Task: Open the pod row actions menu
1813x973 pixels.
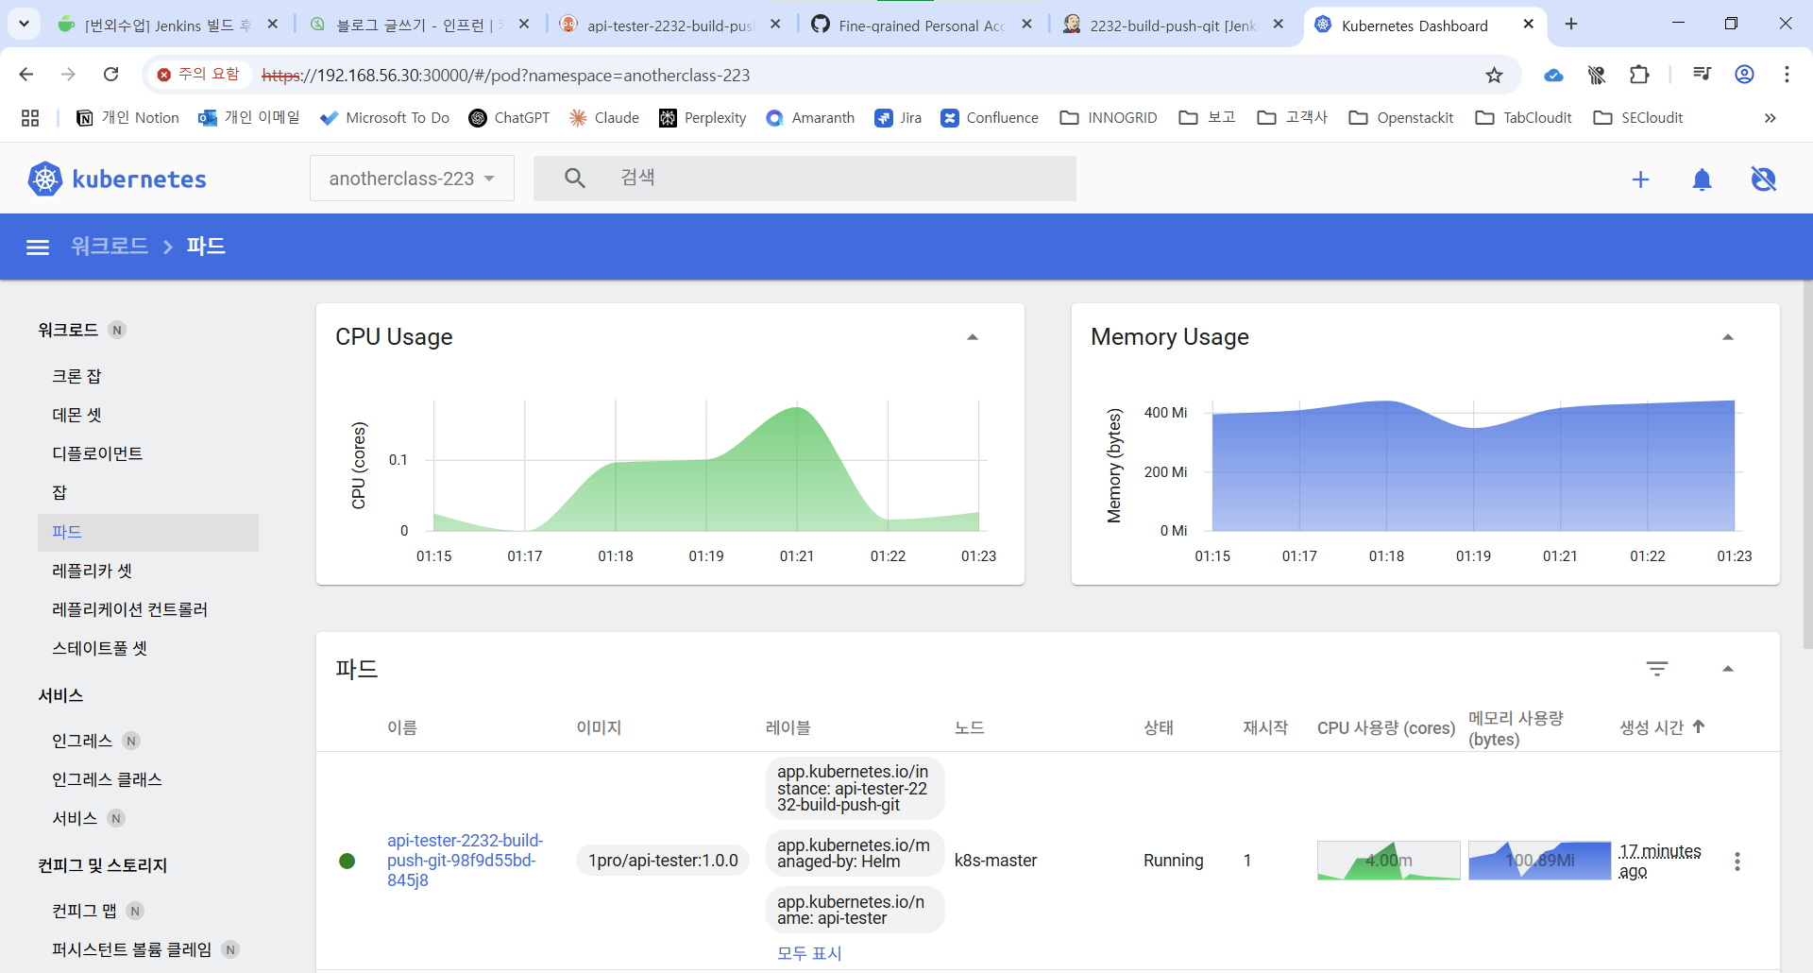Action: tap(1737, 861)
